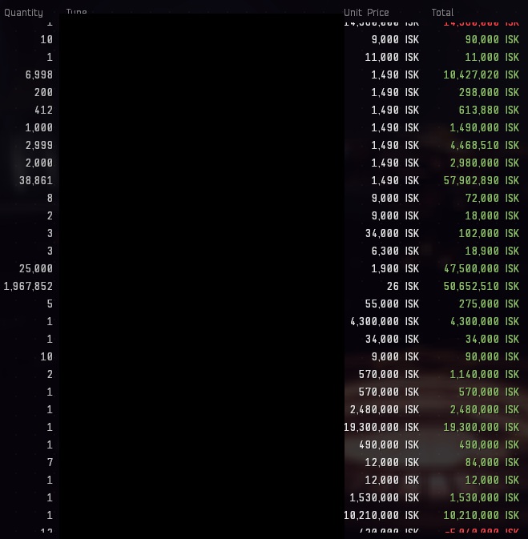Select unit price 6,300 ISK

pos(395,251)
